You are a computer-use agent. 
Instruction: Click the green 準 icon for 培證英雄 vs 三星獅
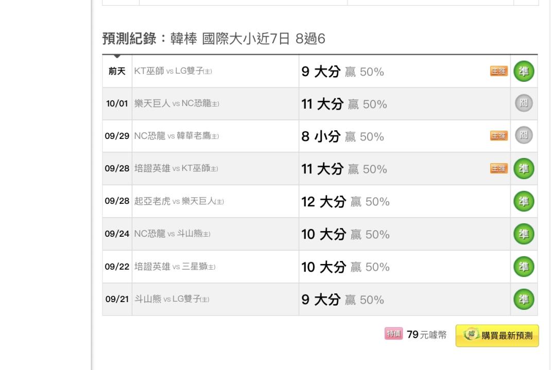click(x=524, y=267)
